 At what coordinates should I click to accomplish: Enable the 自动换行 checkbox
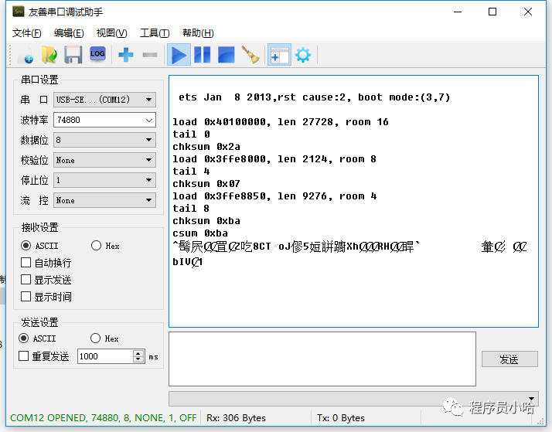[26, 263]
